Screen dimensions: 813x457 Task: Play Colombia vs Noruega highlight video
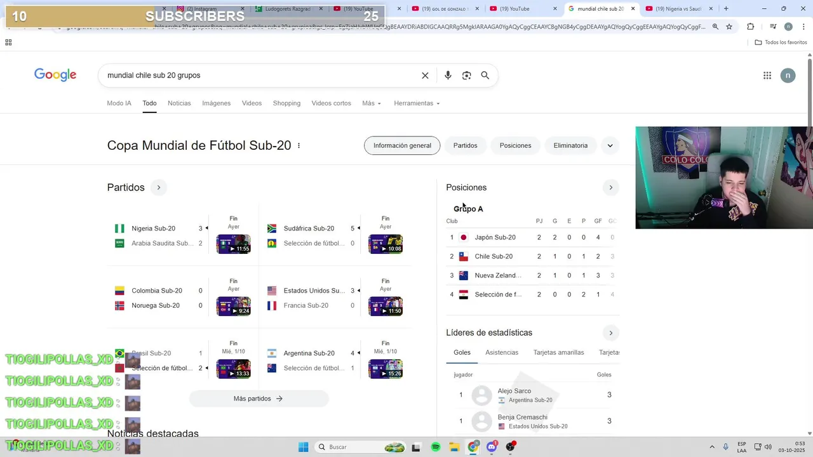pyautogui.click(x=233, y=306)
